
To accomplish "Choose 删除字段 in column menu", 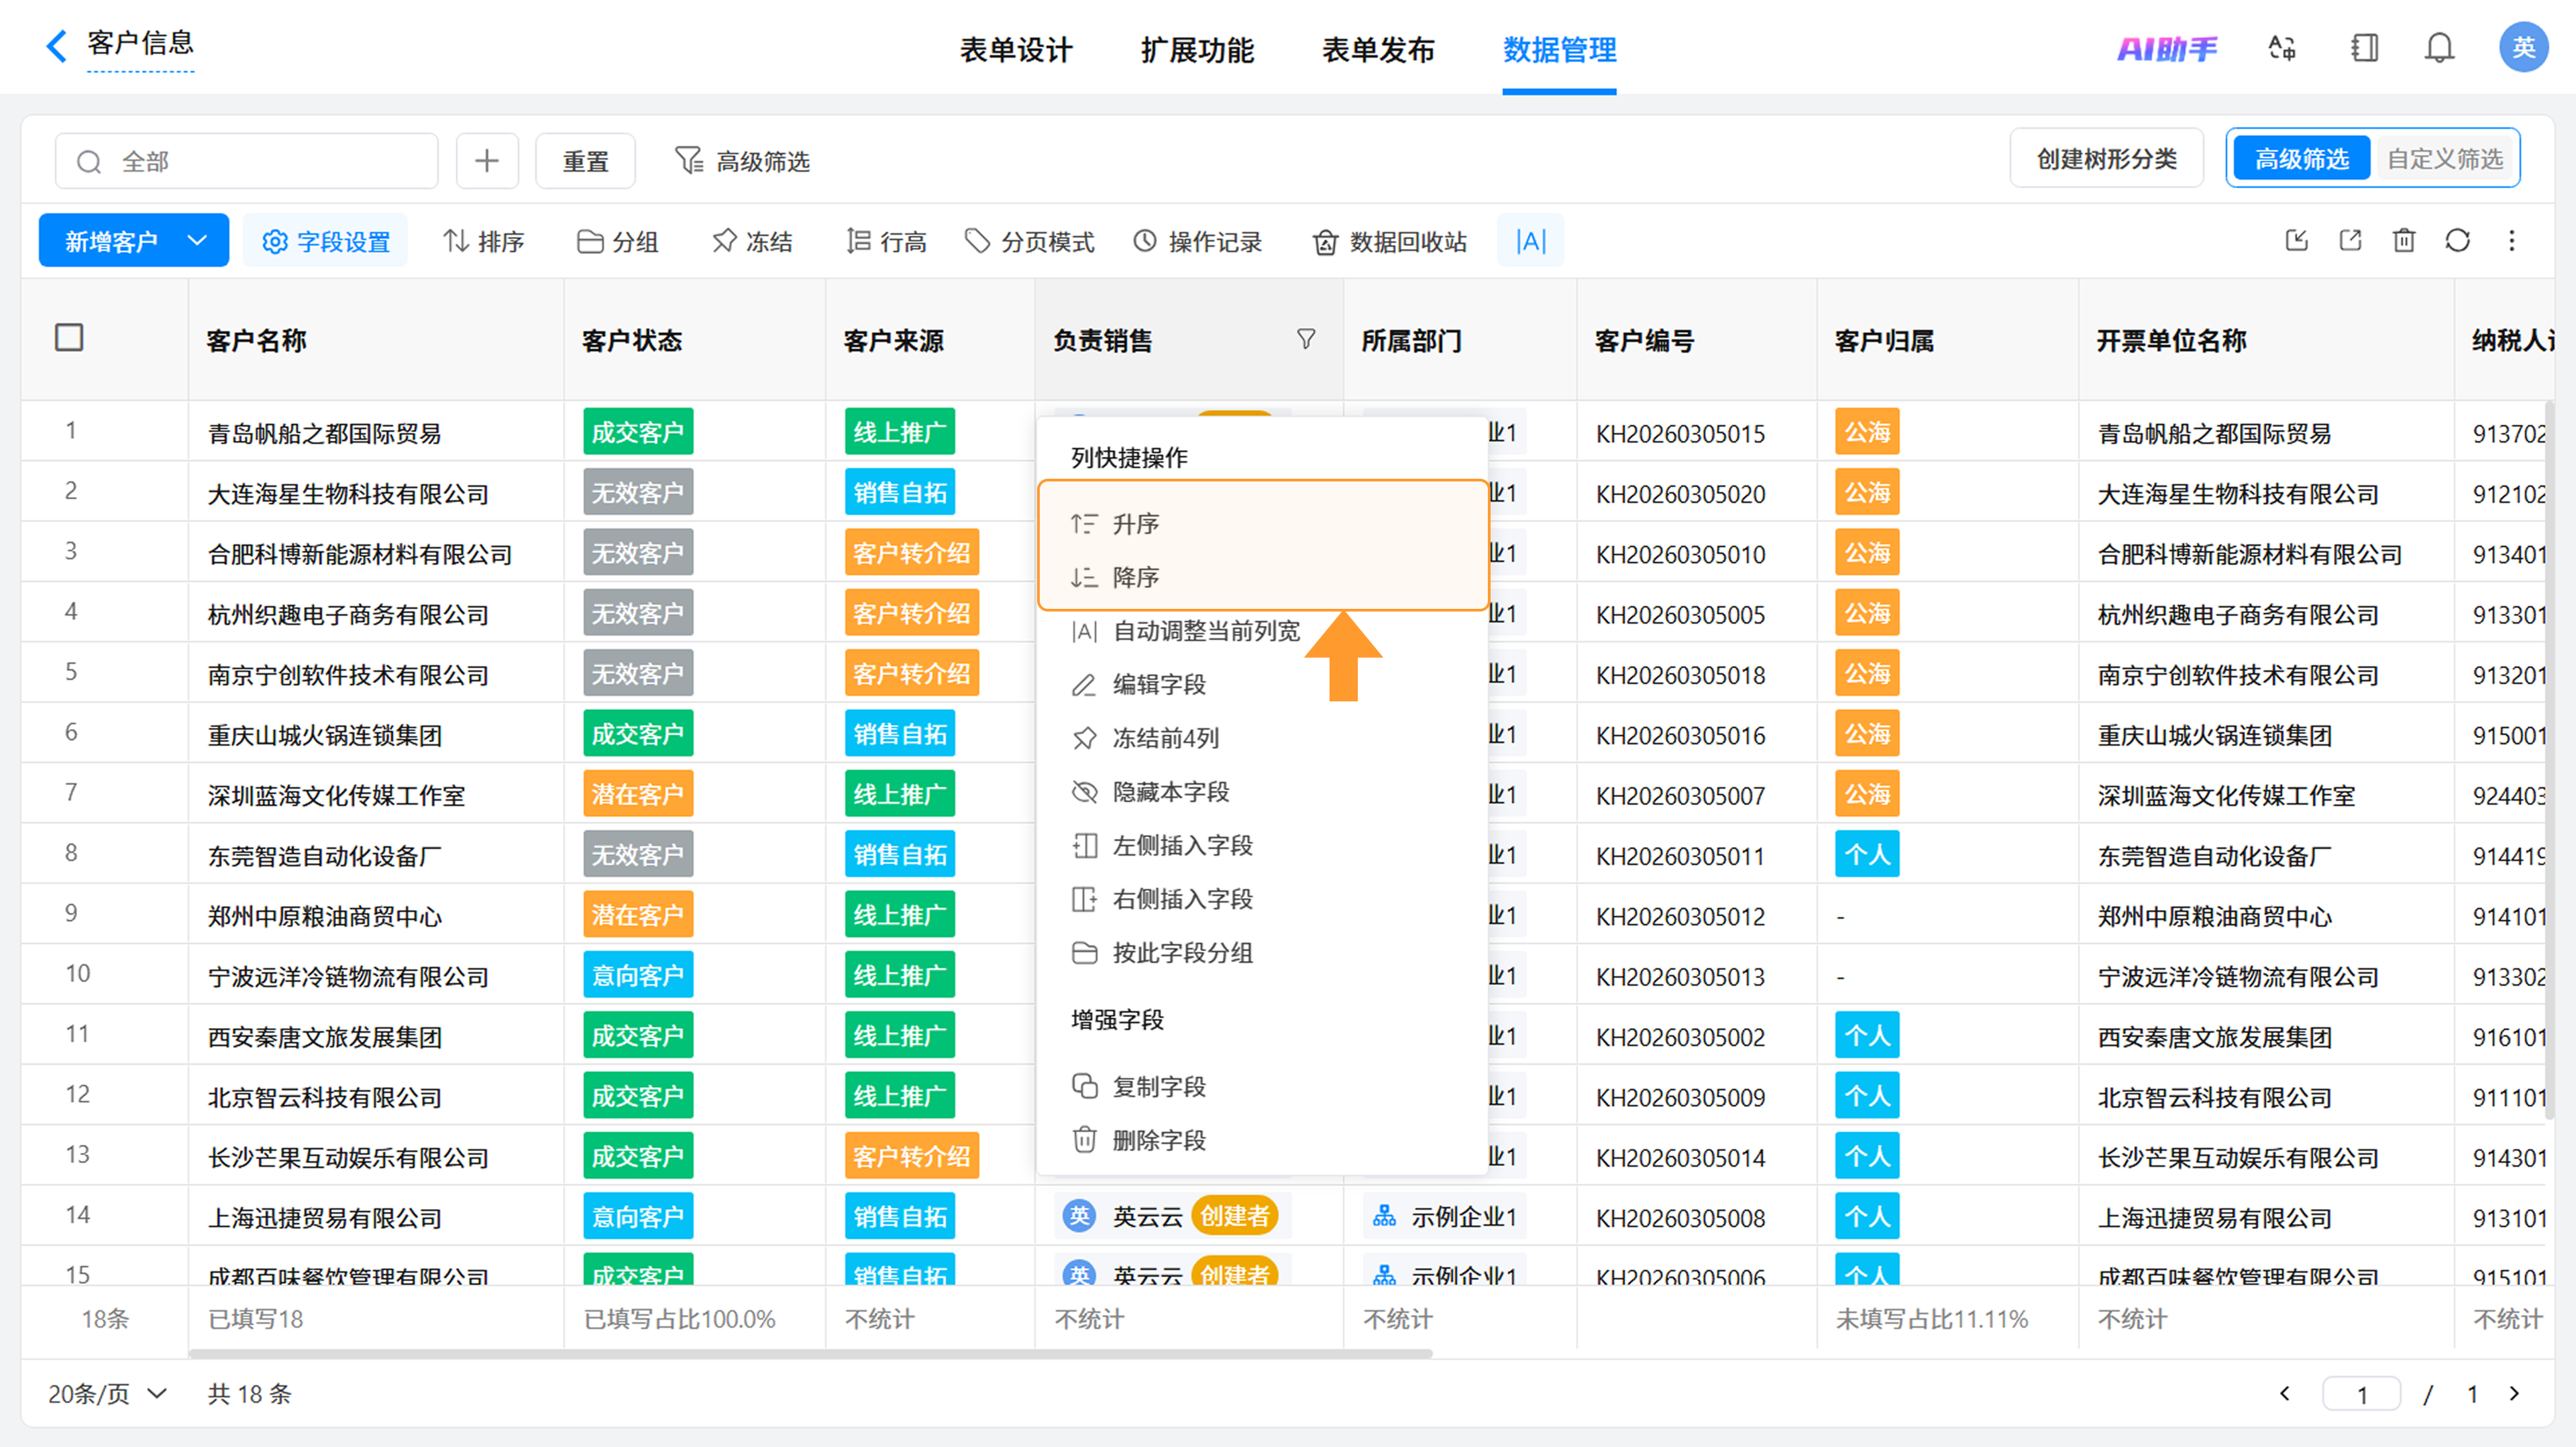I will [x=1263, y=1140].
